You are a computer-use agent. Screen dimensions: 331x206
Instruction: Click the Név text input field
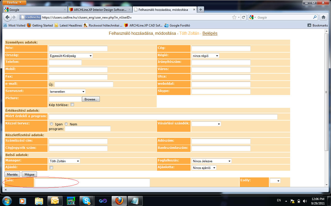click(x=78, y=49)
